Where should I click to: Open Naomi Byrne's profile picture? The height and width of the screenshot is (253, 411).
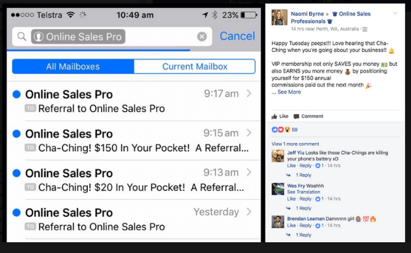click(x=279, y=17)
